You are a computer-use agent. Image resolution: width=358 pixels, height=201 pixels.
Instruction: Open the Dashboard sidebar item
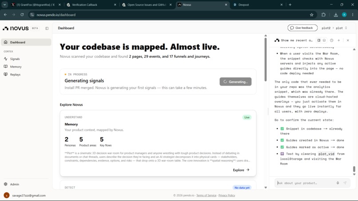point(26,42)
